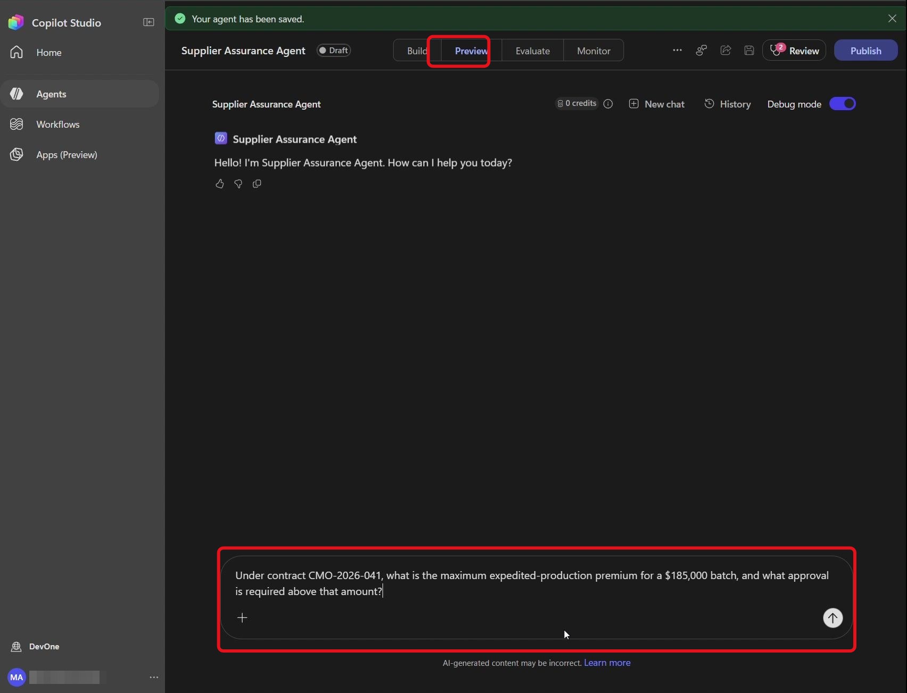The width and height of the screenshot is (907, 693).
Task: Toggle Debug mode off
Action: tap(843, 103)
